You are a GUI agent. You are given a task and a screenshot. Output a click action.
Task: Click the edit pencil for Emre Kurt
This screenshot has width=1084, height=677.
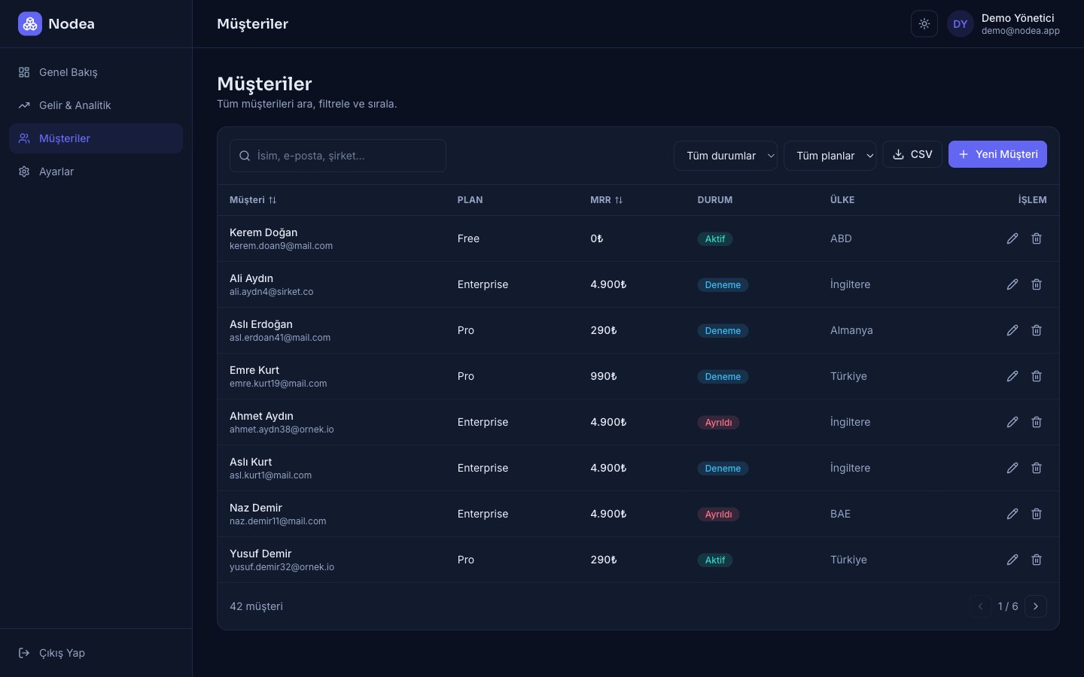point(1012,376)
